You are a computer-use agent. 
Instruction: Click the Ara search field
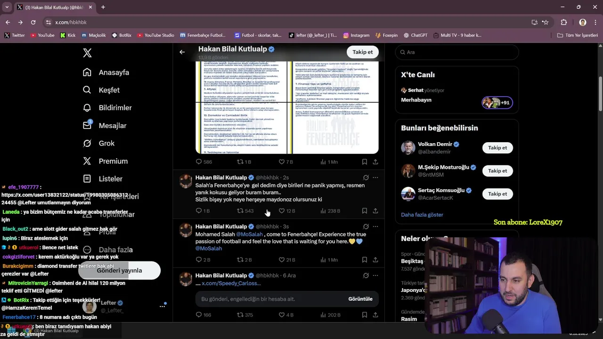[x=457, y=52]
